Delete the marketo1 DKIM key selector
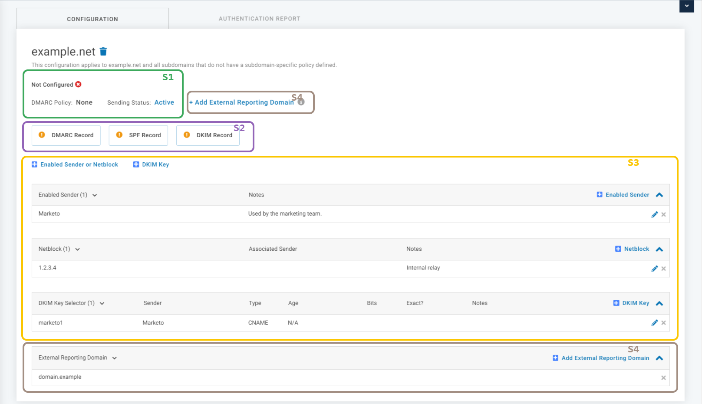The width and height of the screenshot is (702, 404). [x=663, y=323]
